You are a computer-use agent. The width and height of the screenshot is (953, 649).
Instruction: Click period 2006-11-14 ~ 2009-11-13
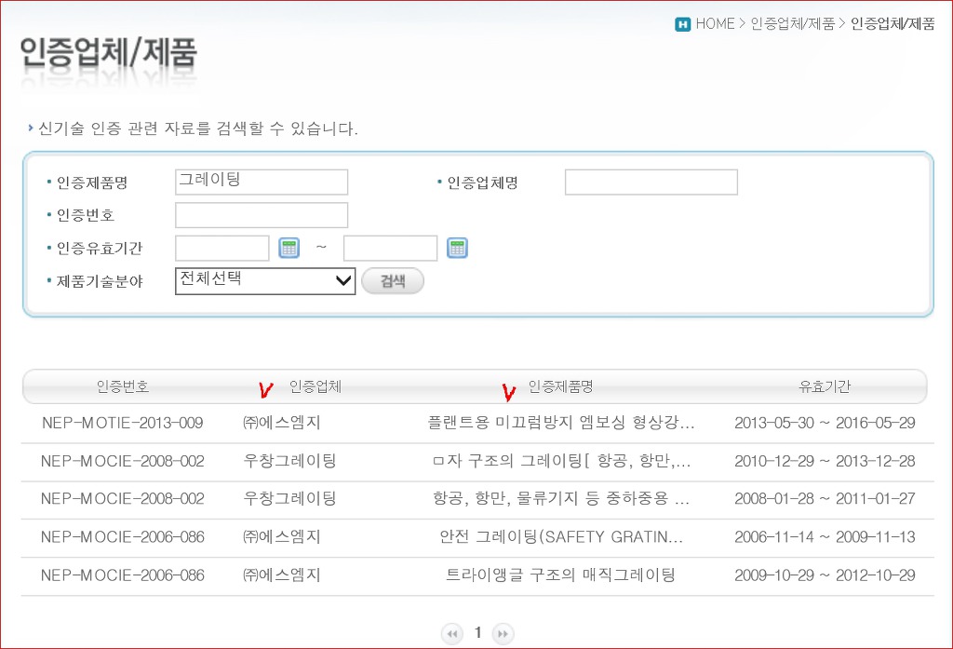825,537
